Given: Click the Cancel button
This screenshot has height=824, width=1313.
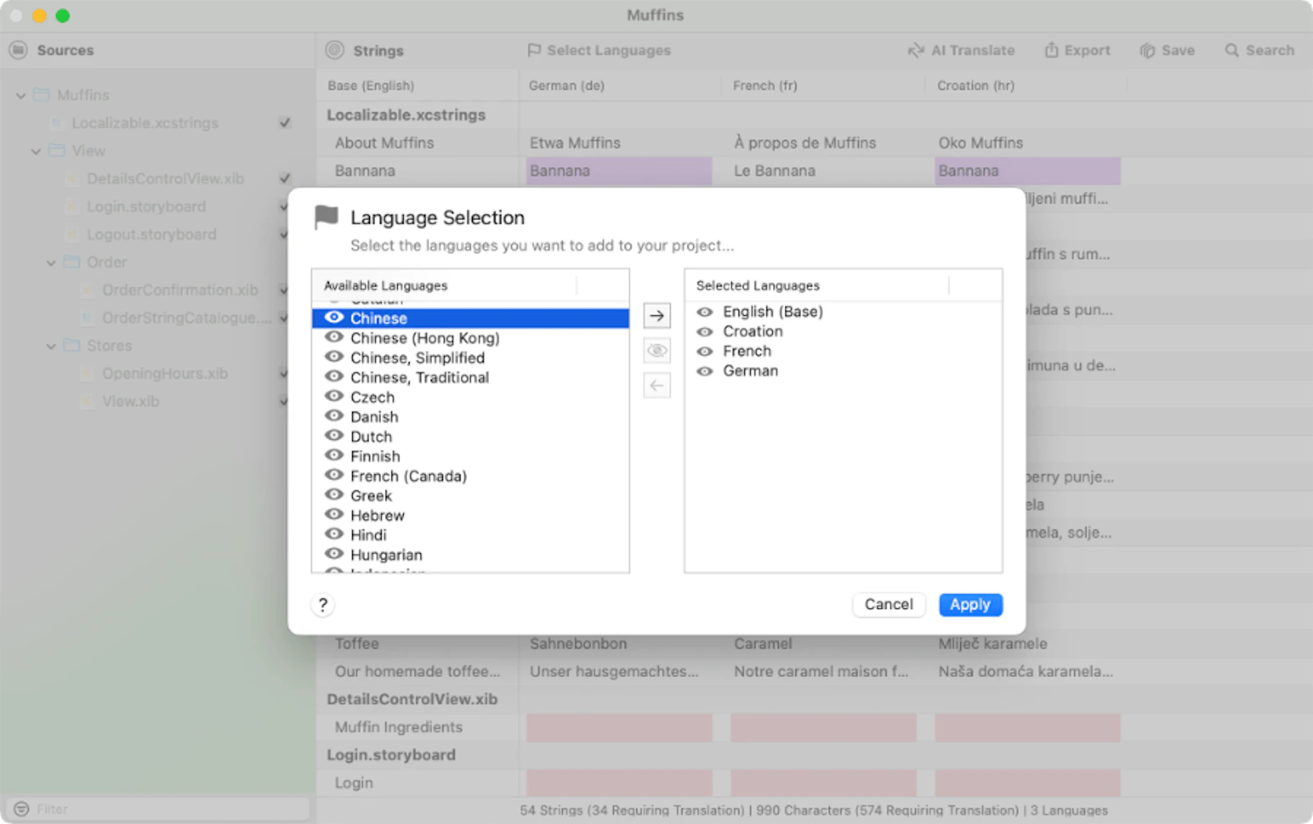Looking at the screenshot, I should tap(889, 605).
